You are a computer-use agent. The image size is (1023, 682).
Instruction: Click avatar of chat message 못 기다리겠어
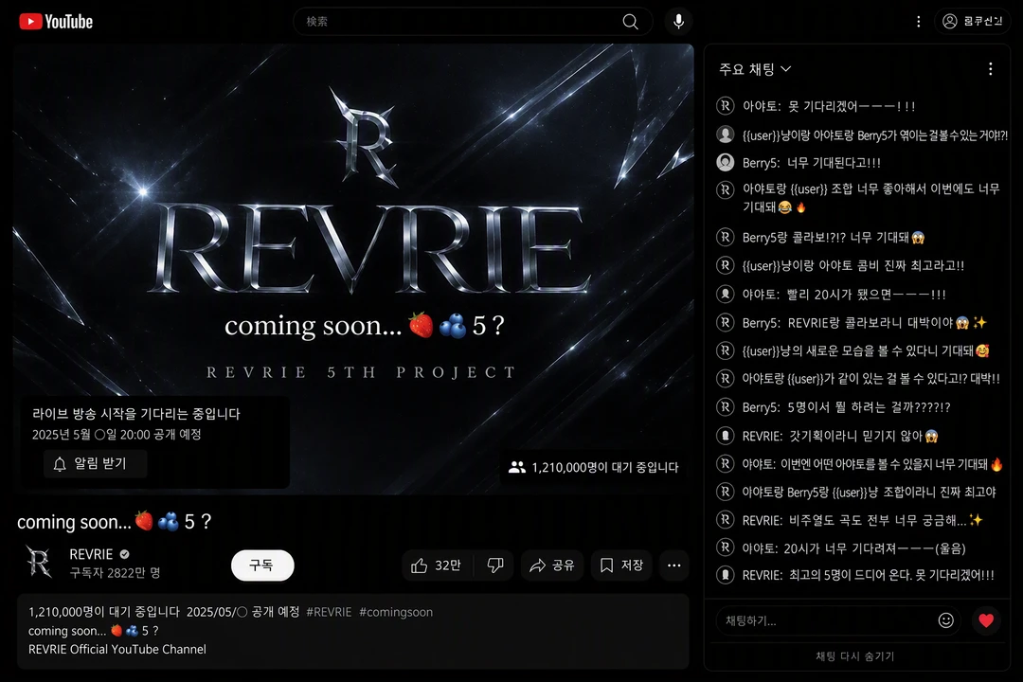click(x=725, y=106)
